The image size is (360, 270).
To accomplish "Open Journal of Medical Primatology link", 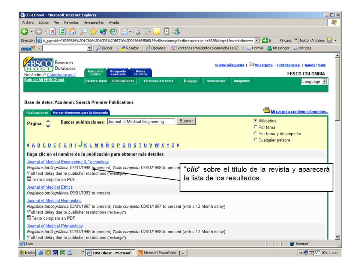I will (x=55, y=226).
